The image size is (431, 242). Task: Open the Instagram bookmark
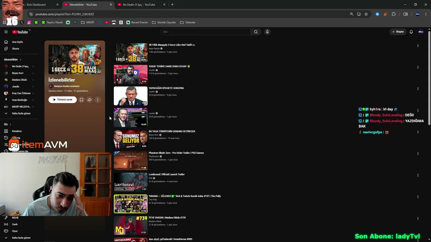(29, 23)
